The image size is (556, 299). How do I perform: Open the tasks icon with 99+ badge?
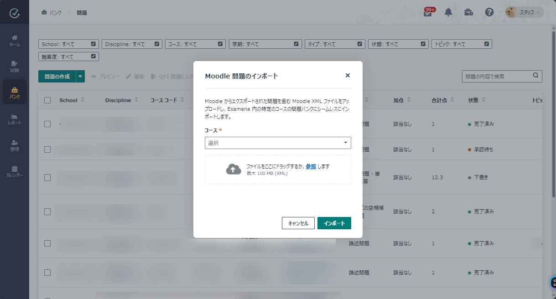pos(428,12)
